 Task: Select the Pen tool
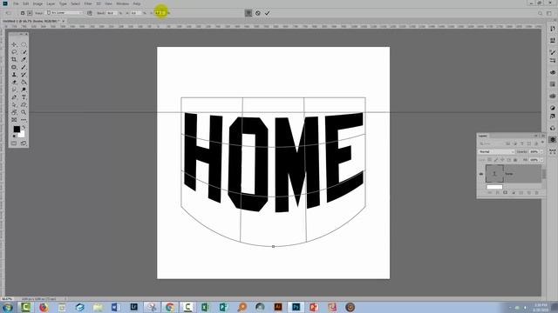coord(14,97)
